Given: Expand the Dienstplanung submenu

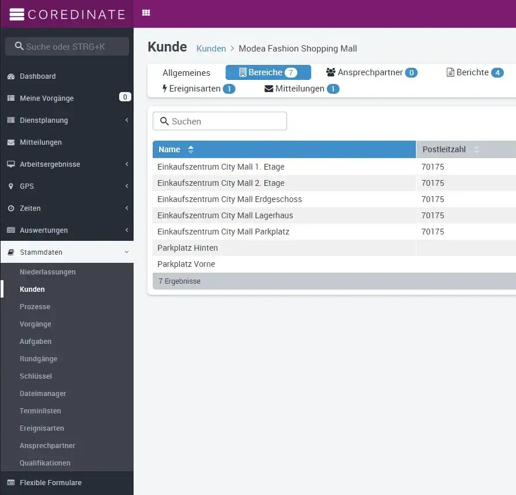Looking at the screenshot, I should point(126,120).
